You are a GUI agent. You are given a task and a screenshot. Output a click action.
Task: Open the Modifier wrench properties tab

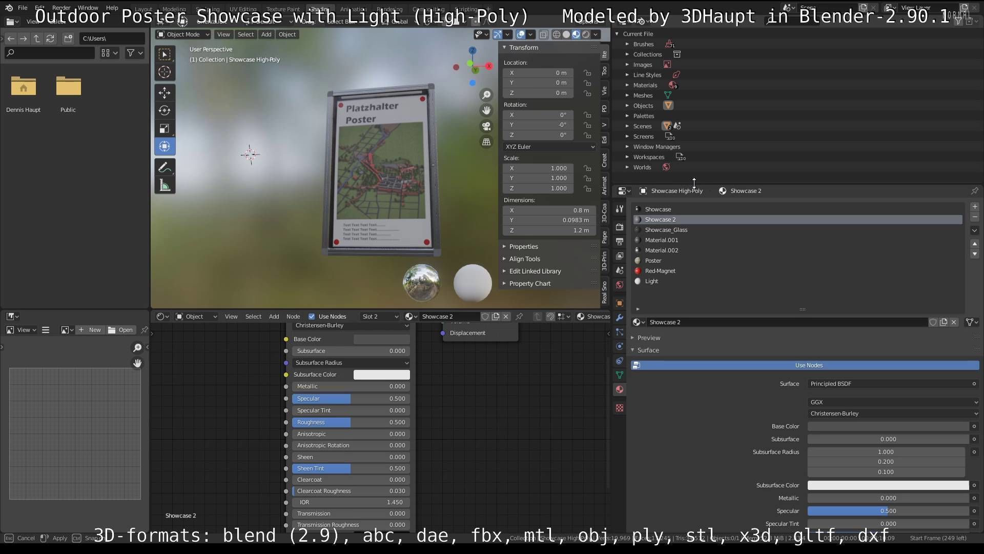pos(620,318)
